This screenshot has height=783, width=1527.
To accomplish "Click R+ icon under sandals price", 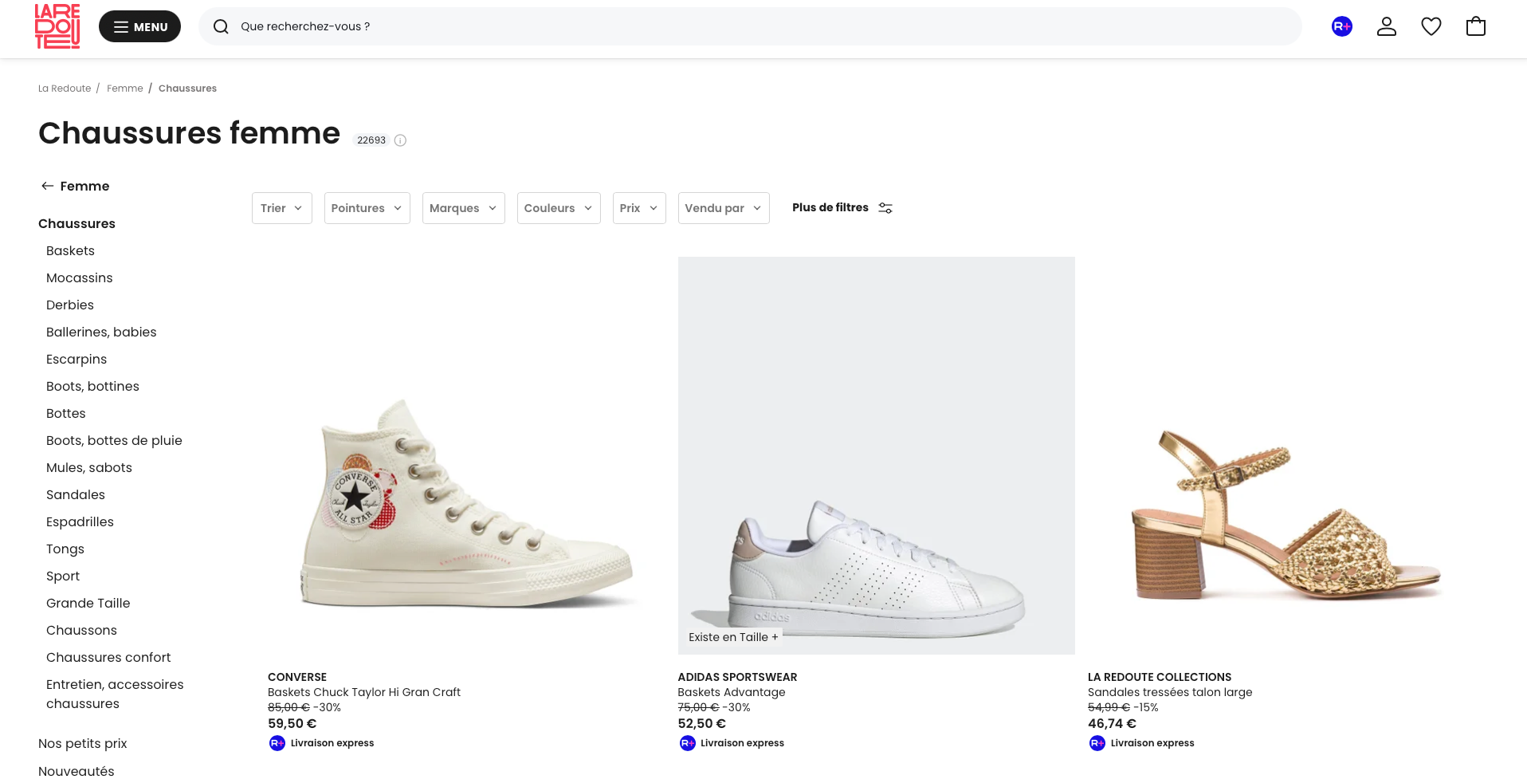I will (x=1097, y=743).
